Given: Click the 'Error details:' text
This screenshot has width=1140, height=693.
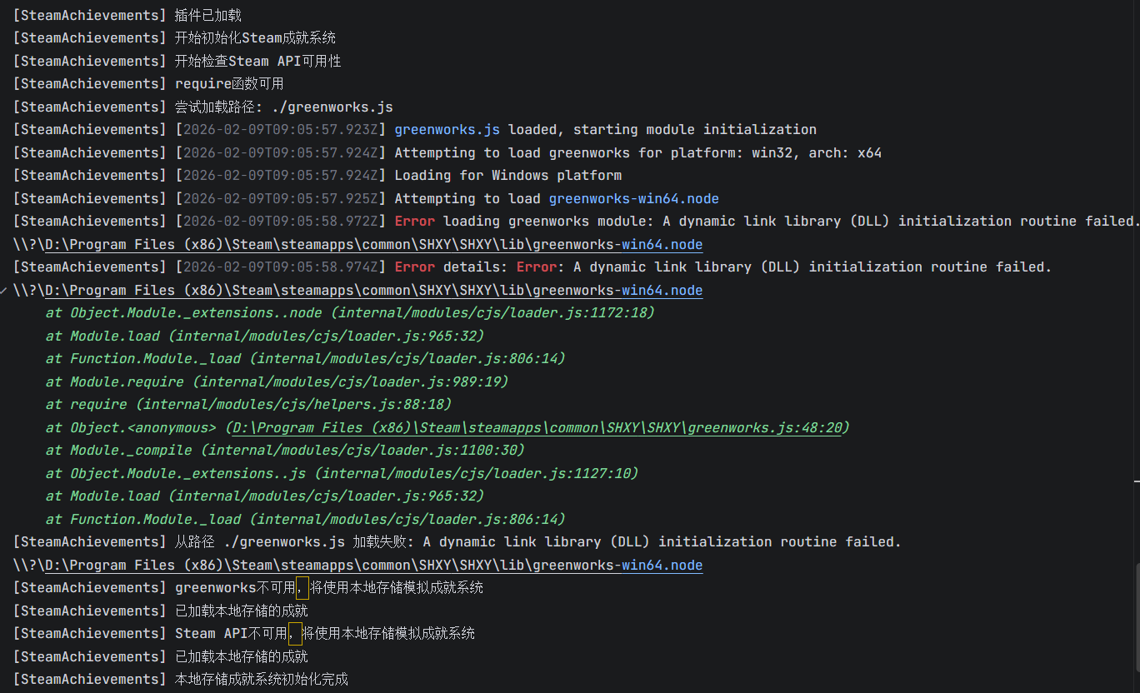Looking at the screenshot, I should (451, 267).
